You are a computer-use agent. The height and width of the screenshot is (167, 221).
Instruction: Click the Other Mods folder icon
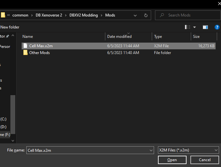25,53
